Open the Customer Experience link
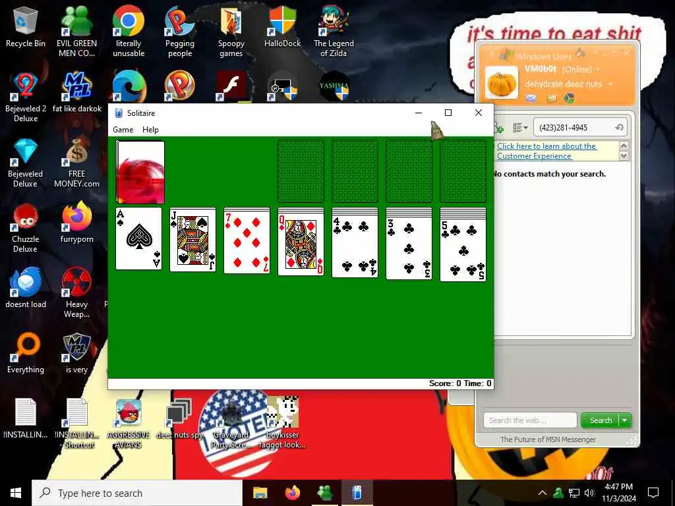This screenshot has height=506, width=675. pos(546,151)
